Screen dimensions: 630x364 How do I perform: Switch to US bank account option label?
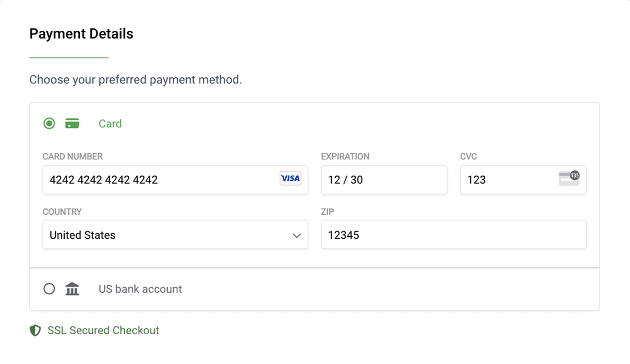(140, 289)
